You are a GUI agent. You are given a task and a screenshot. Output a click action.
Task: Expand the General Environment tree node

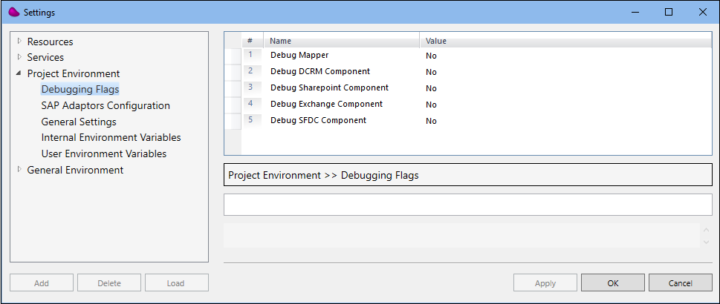(x=19, y=169)
